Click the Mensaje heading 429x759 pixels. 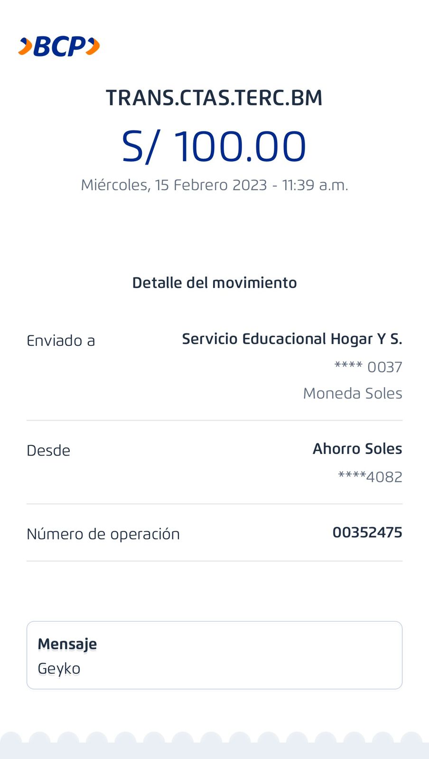point(67,644)
